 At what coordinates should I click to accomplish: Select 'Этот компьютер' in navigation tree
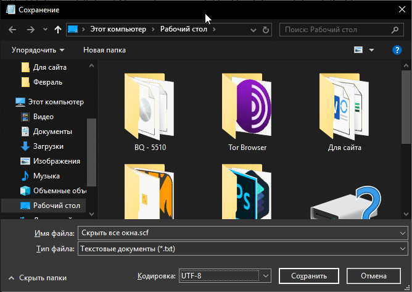click(x=56, y=102)
